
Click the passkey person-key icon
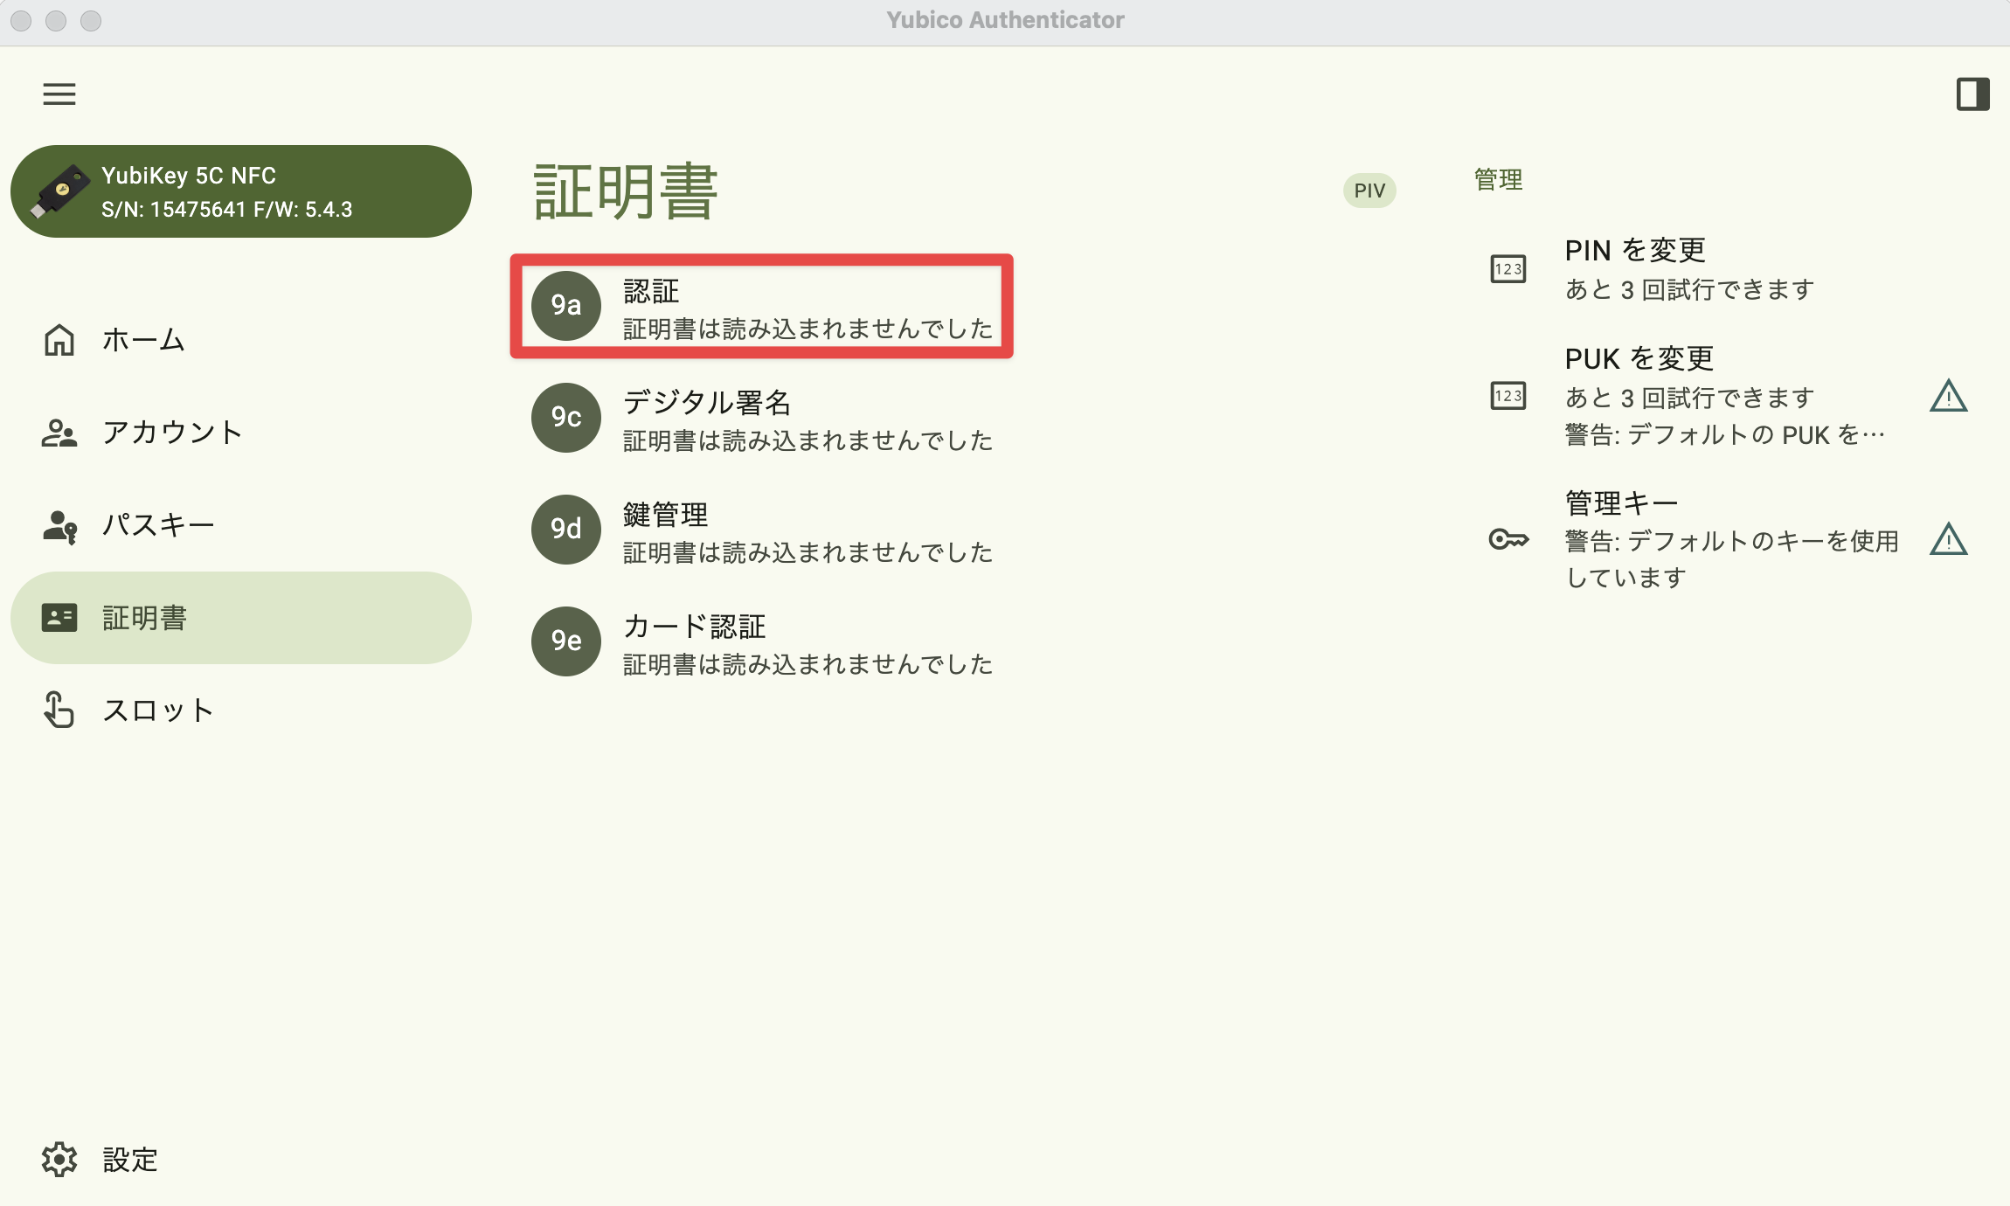(59, 526)
